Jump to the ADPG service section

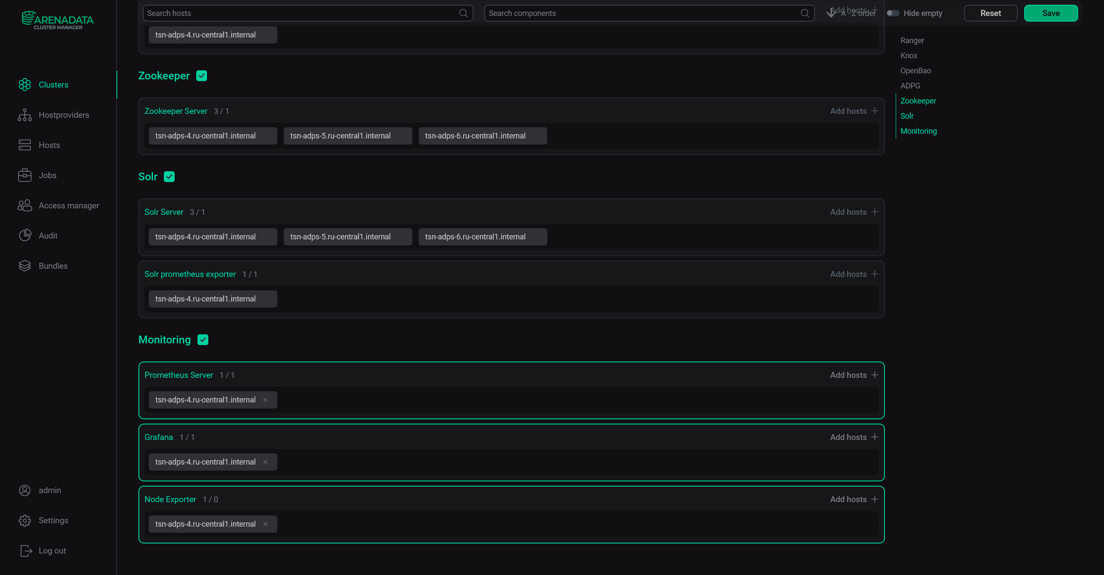(910, 85)
